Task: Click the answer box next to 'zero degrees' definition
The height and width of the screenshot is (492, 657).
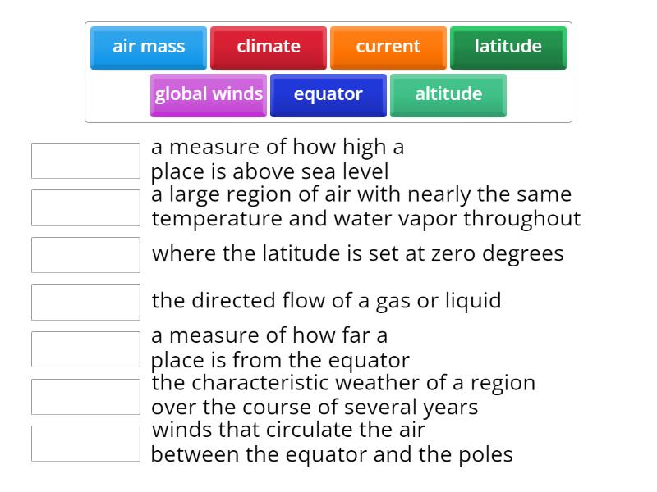Action: (x=85, y=254)
